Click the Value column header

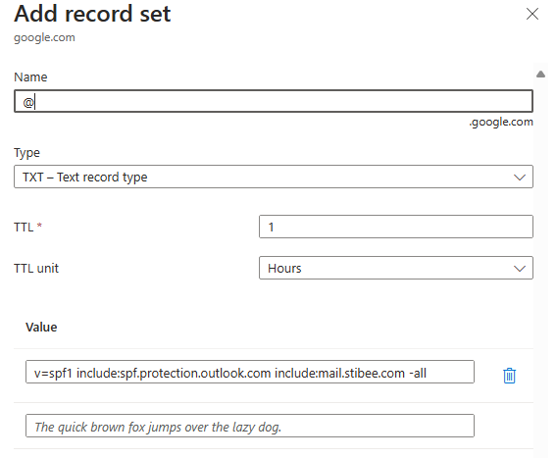click(41, 328)
